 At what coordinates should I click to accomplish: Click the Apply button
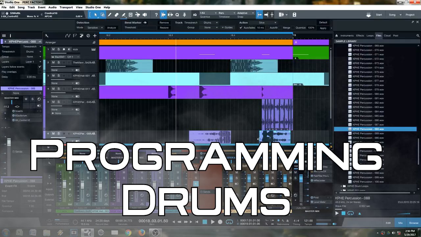323,28
